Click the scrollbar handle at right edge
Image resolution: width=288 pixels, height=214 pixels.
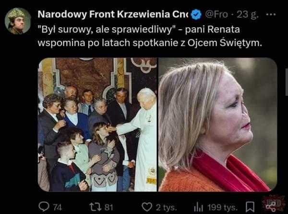[287, 82]
